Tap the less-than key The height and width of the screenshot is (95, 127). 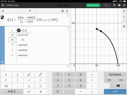[29, 80]
